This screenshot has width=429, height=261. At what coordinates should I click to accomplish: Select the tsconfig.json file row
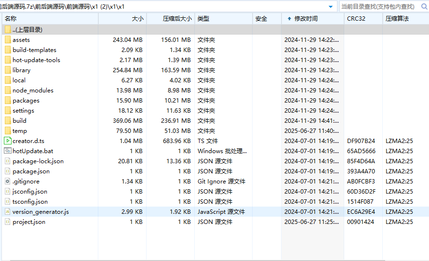tap(30, 202)
